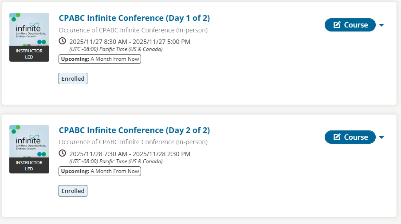This screenshot has height=224, width=401.
Task: Click the clock icon for Day 1 schedule
Action: 63,41
